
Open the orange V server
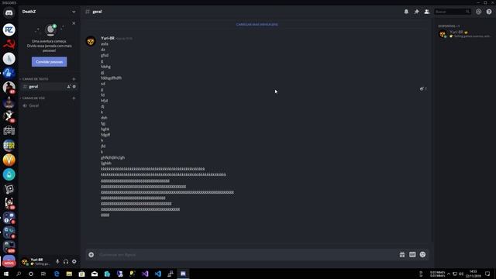click(x=9, y=160)
